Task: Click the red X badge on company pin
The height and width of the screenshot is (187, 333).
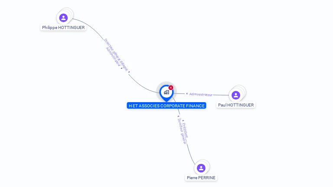Action: coord(171,87)
